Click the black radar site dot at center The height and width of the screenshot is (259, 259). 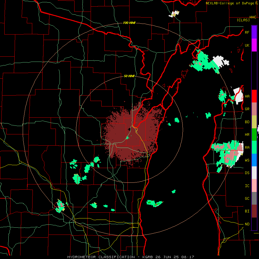tap(129, 129)
